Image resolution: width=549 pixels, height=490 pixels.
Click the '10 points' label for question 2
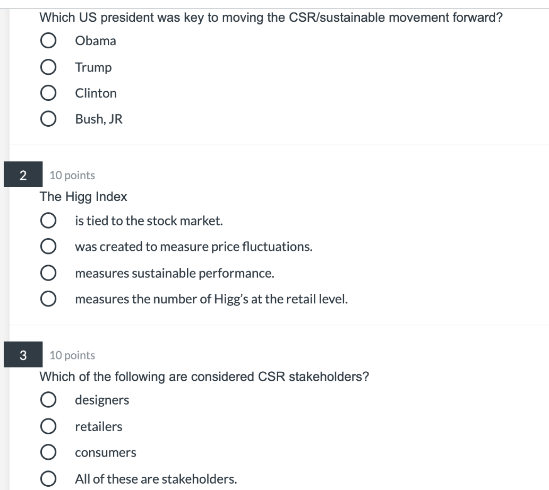71,175
